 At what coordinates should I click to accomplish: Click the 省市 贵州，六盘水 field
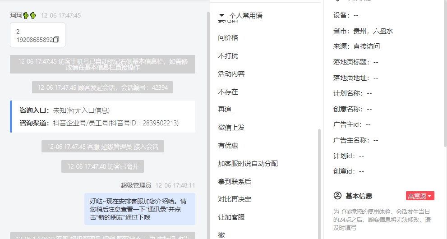point(363,31)
